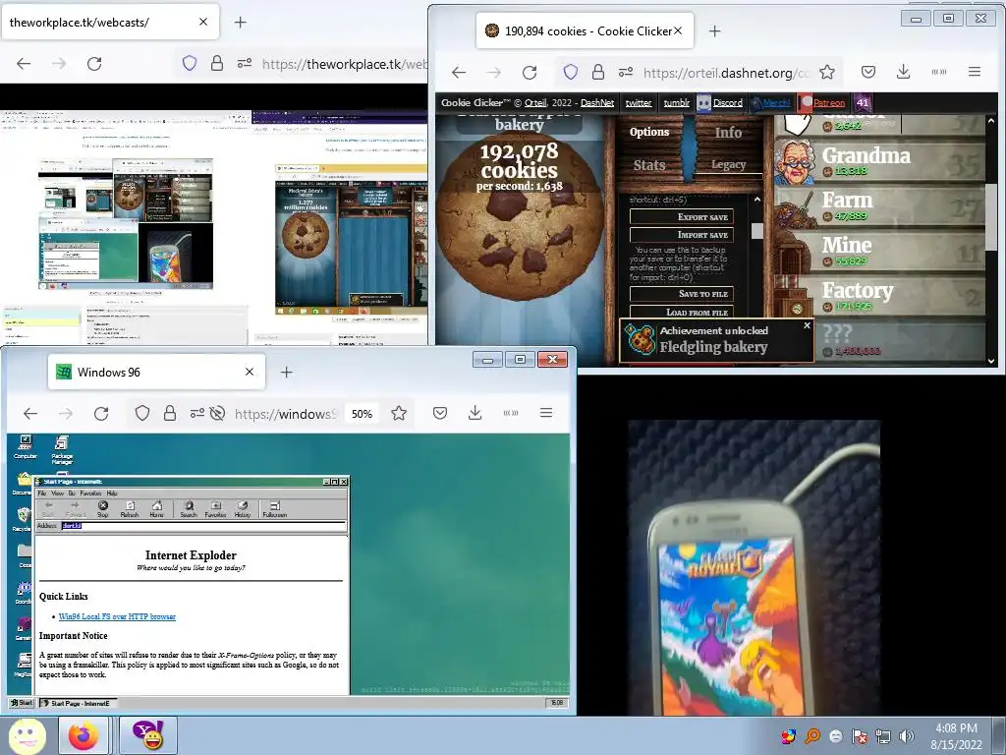Click the padlock icon in Cookie Clicker window

point(598,72)
